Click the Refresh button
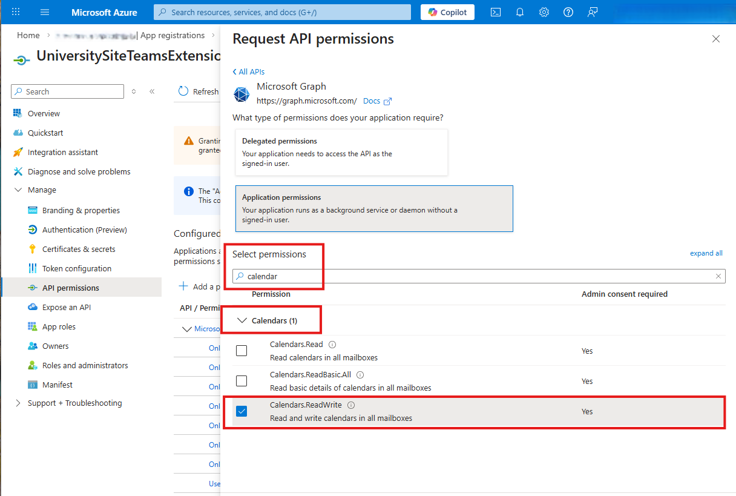The height and width of the screenshot is (496, 736). [199, 91]
